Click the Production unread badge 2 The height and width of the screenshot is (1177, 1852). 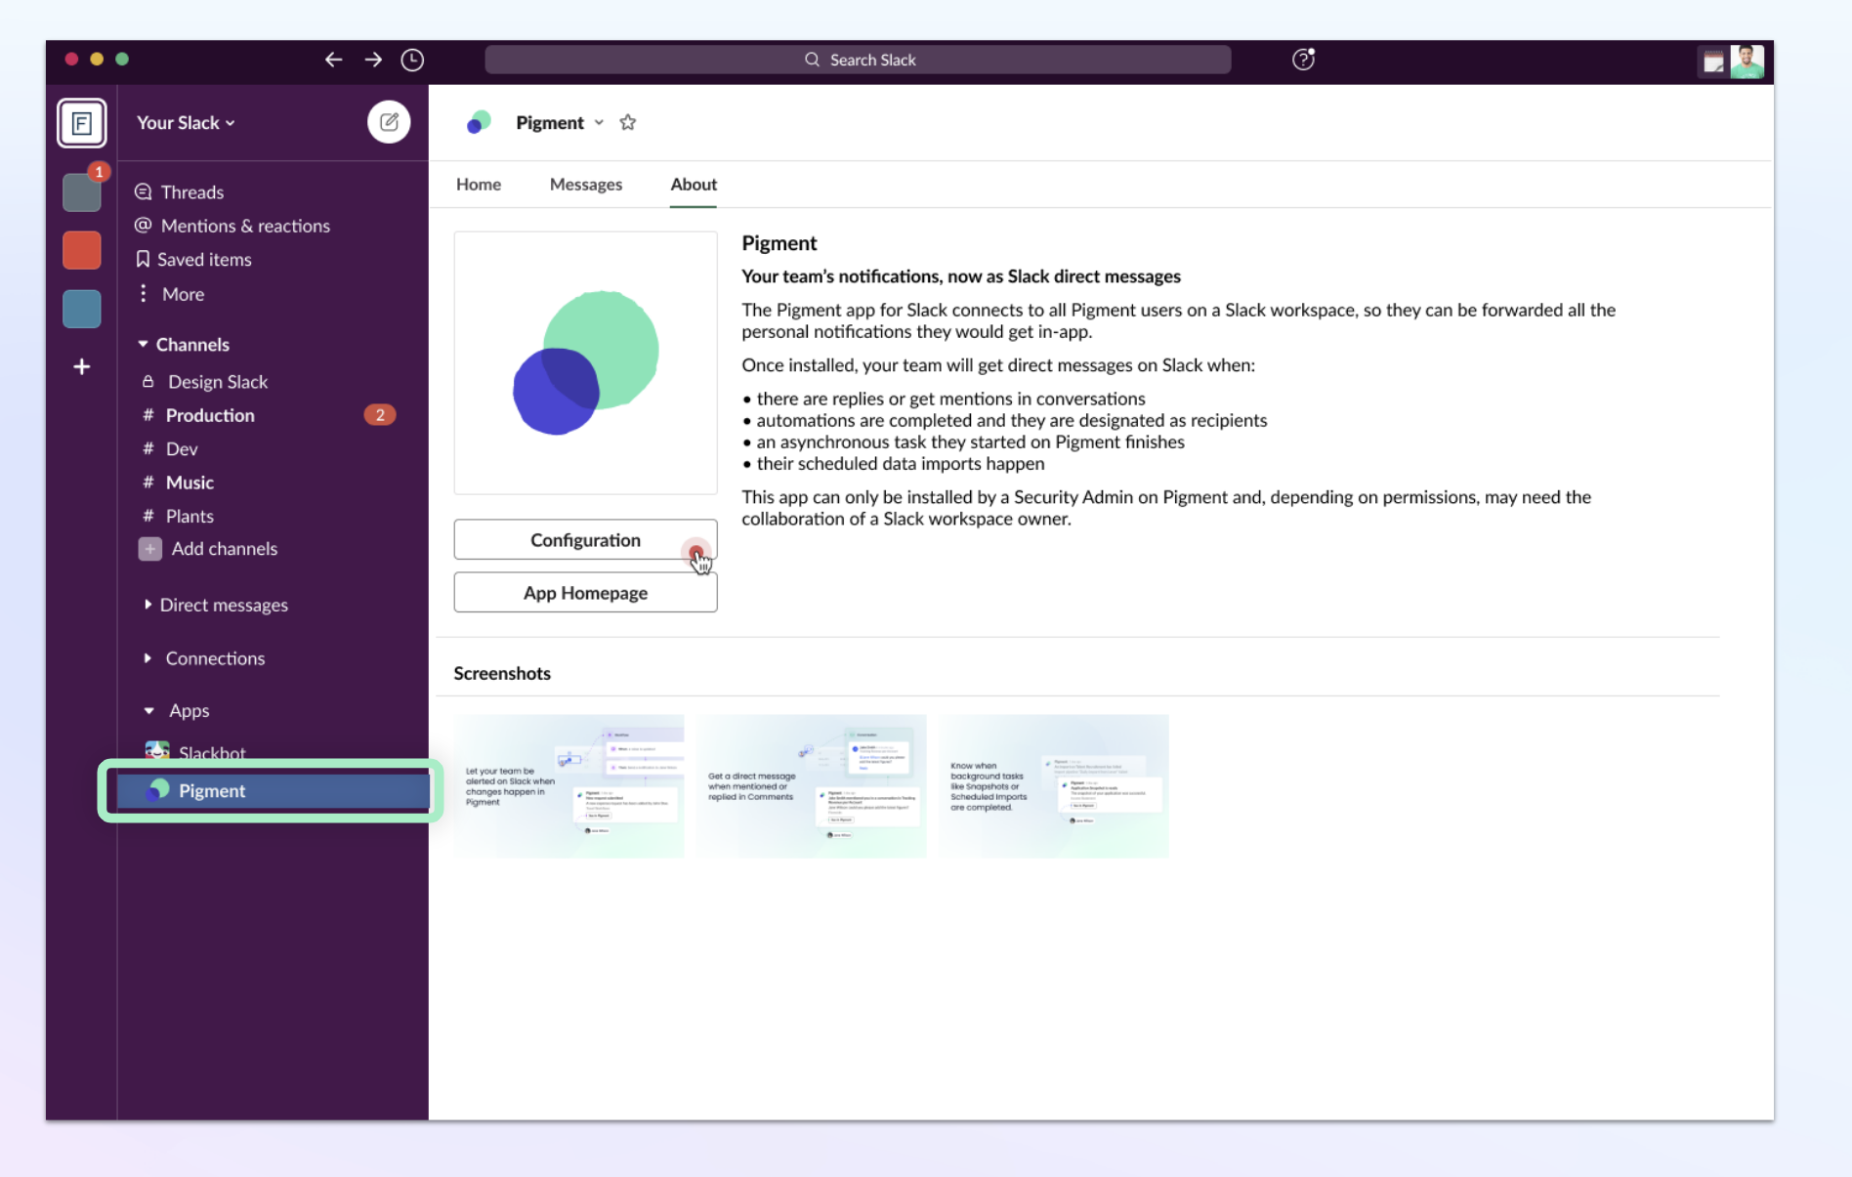pos(380,415)
